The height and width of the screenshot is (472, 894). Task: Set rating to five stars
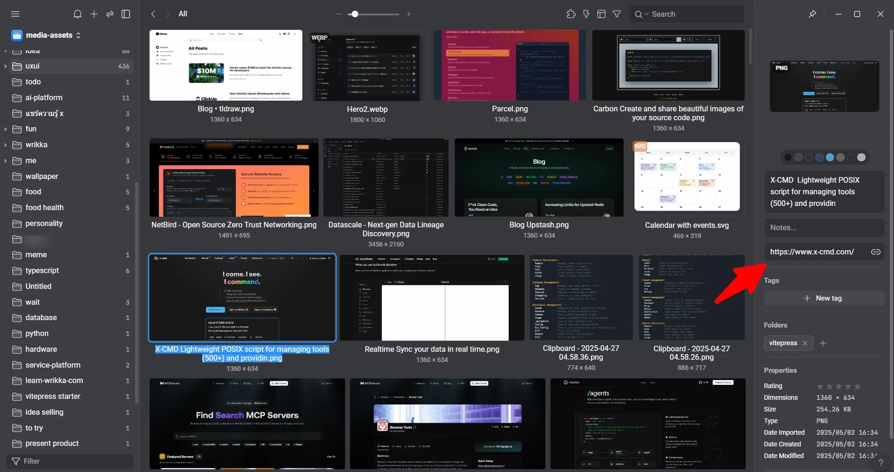click(857, 386)
